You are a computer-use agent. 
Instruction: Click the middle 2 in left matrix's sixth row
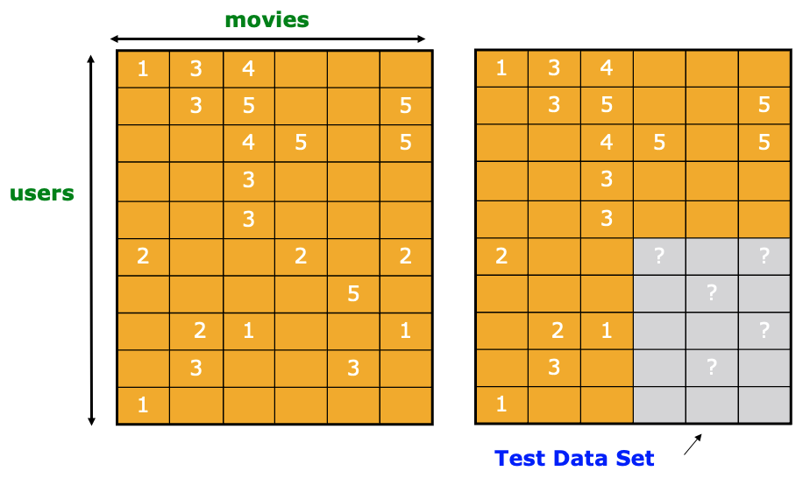coord(301,256)
